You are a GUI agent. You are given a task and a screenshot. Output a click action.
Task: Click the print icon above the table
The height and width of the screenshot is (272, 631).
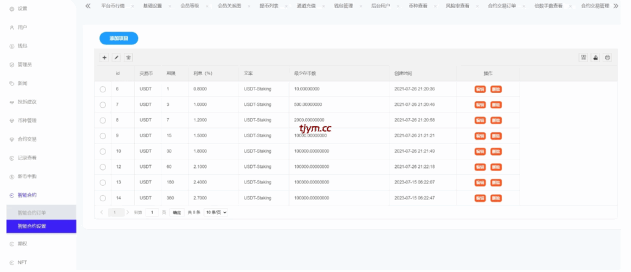(608, 57)
